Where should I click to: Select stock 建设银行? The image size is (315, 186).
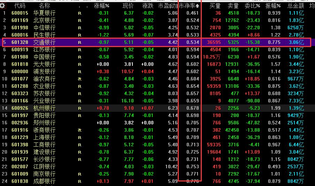pos(44,152)
